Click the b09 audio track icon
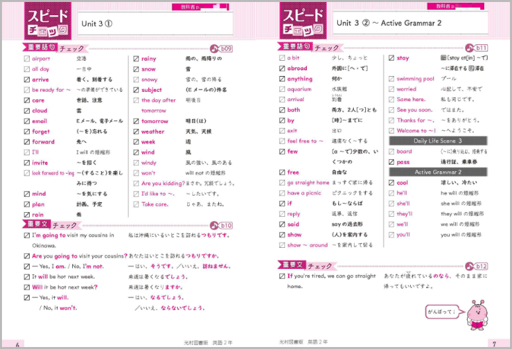The width and height of the screenshot is (512, 349). coord(222,49)
